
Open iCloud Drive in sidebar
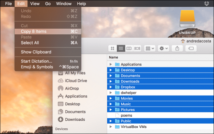[x=73, y=81]
